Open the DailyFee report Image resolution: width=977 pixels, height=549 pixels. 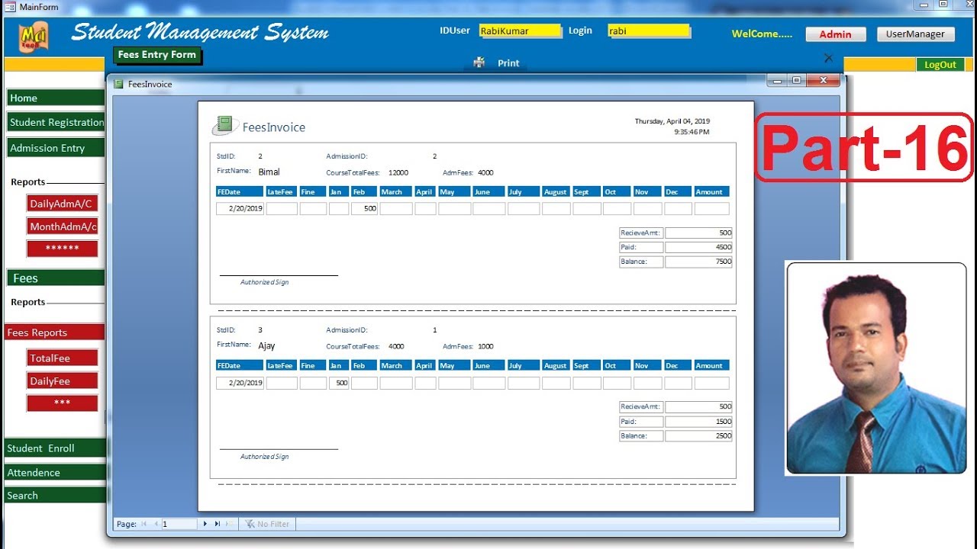click(63, 380)
